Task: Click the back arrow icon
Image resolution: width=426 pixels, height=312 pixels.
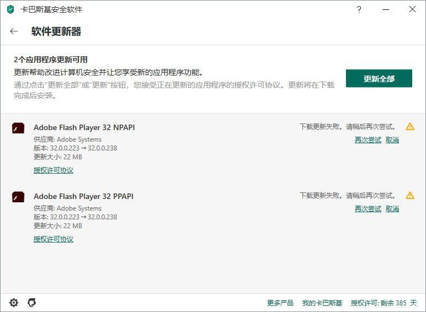Action: 14,31
